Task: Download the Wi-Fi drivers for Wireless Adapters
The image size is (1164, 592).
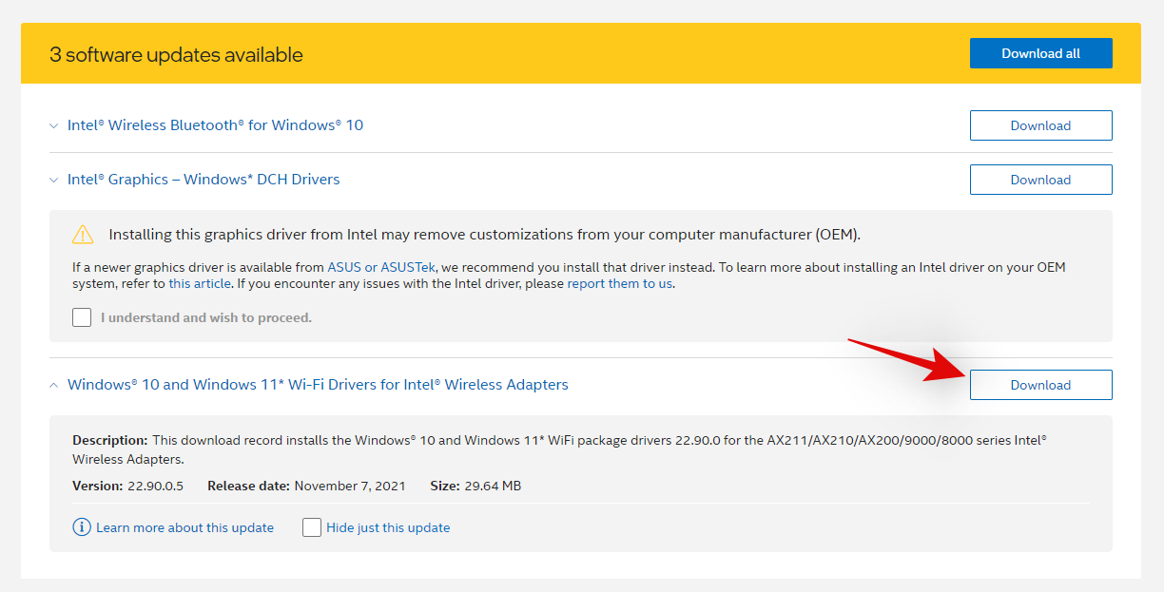Action: point(1040,384)
